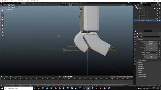This screenshot has height=90, width=161.
Task: Toggle snapping magnet in viewport header
Action: (70, 5)
